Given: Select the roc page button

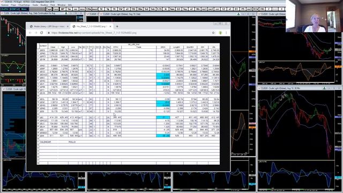Looking at the screenshot, I should tap(76, 9).
